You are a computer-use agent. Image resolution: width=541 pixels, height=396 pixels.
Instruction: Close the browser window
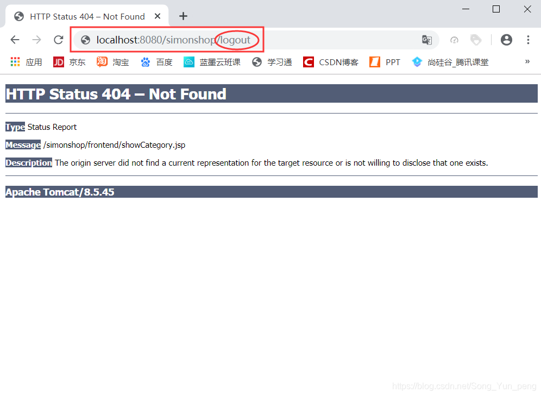tap(527, 9)
